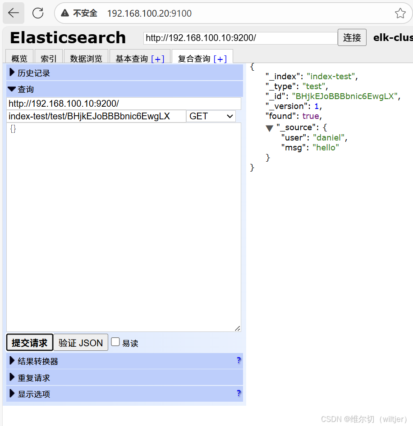Expand the 显示选项 section
The height and width of the screenshot is (426, 413).
[x=124, y=394]
